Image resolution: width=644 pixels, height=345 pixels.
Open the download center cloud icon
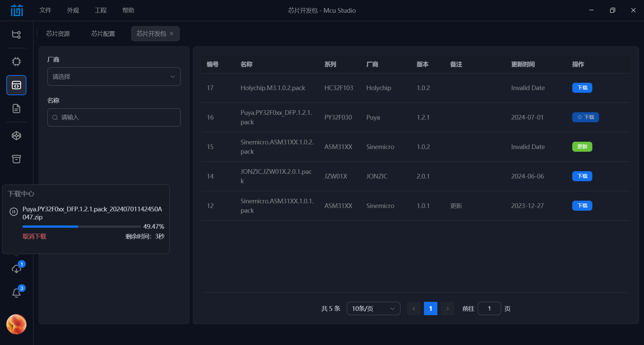[x=16, y=269]
